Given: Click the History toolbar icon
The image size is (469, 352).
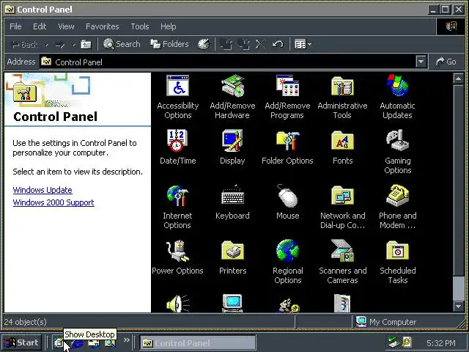Looking at the screenshot, I should click(204, 44).
